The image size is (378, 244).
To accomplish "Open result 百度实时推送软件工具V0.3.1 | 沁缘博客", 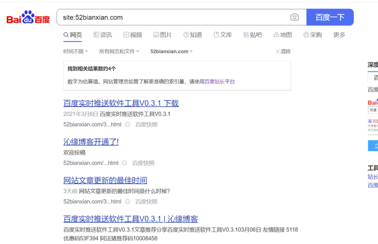I will [x=131, y=219].
